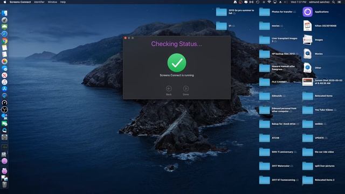Open QuickTime Player from the dock

point(4,130)
